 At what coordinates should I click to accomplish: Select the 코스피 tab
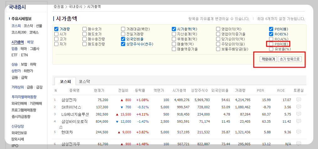pyautogui.click(x=65, y=81)
